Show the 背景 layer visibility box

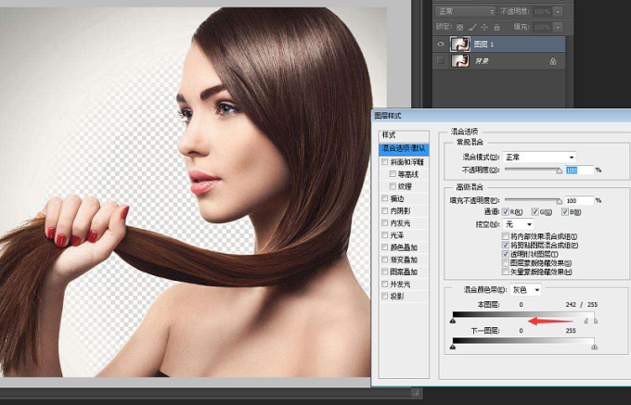(x=441, y=60)
